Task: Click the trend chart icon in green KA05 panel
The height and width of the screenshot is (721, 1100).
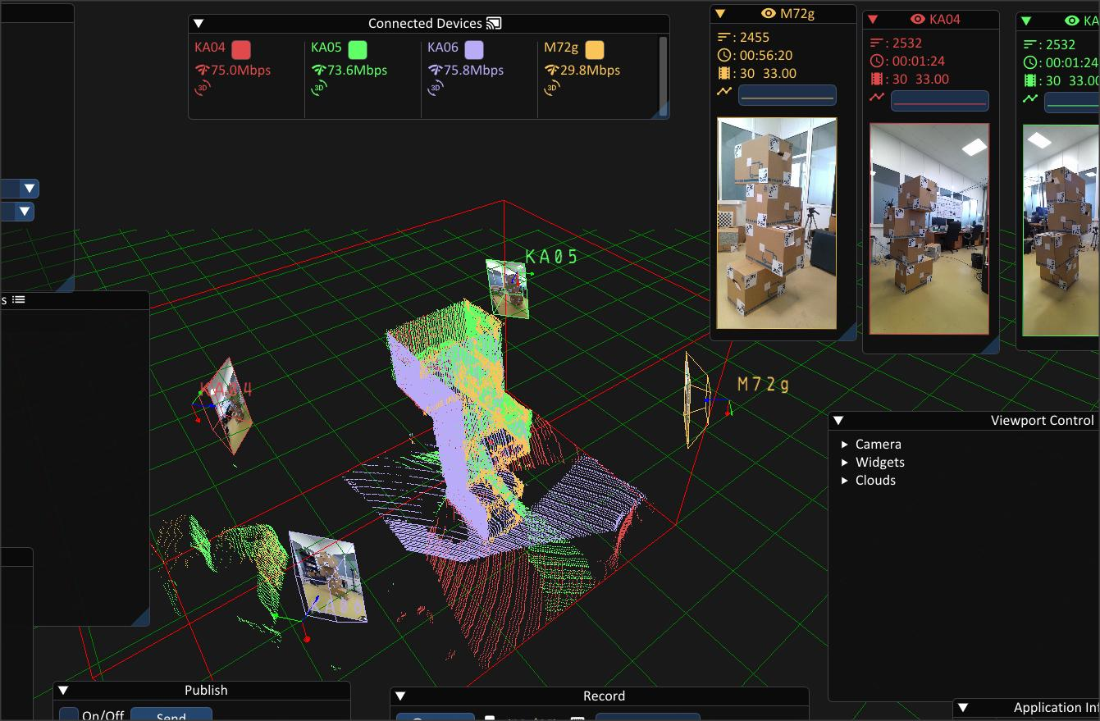Action: tap(1030, 98)
